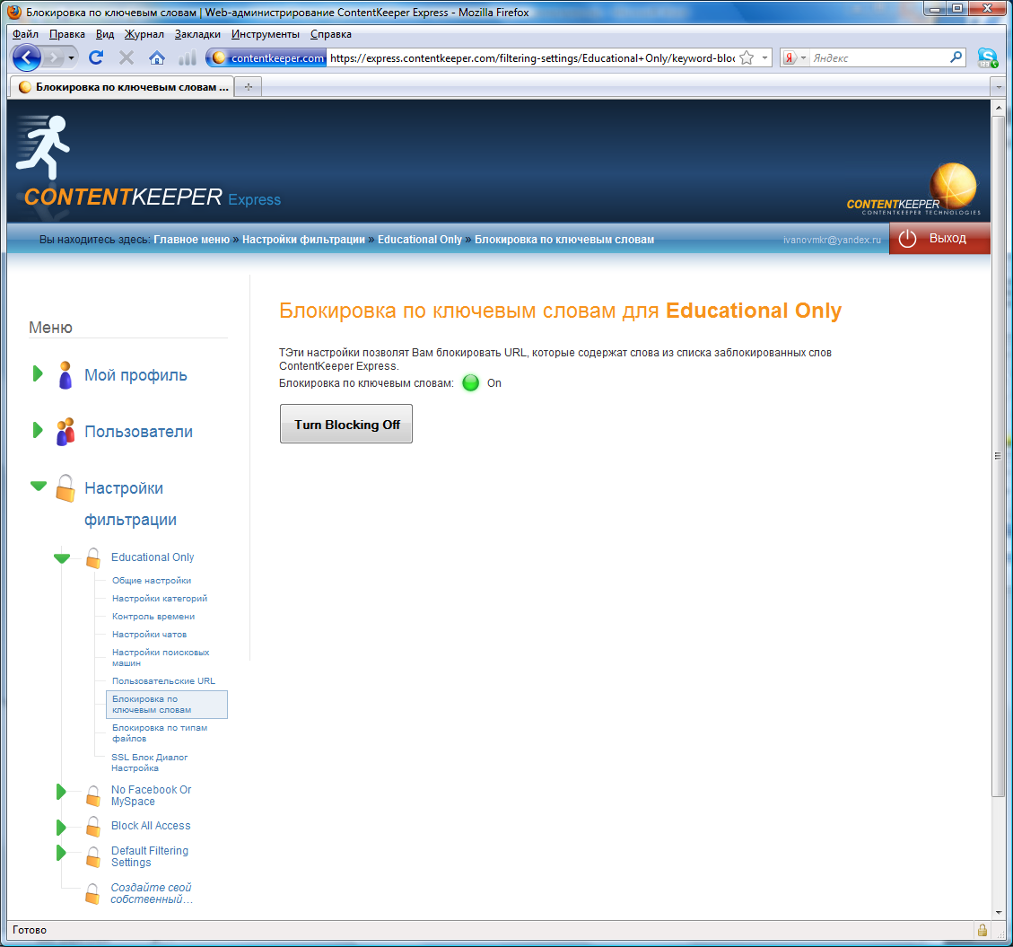Screen dimensions: 1013x947
Task: Expand the Мой профиль menu arrow
Action: coord(38,373)
